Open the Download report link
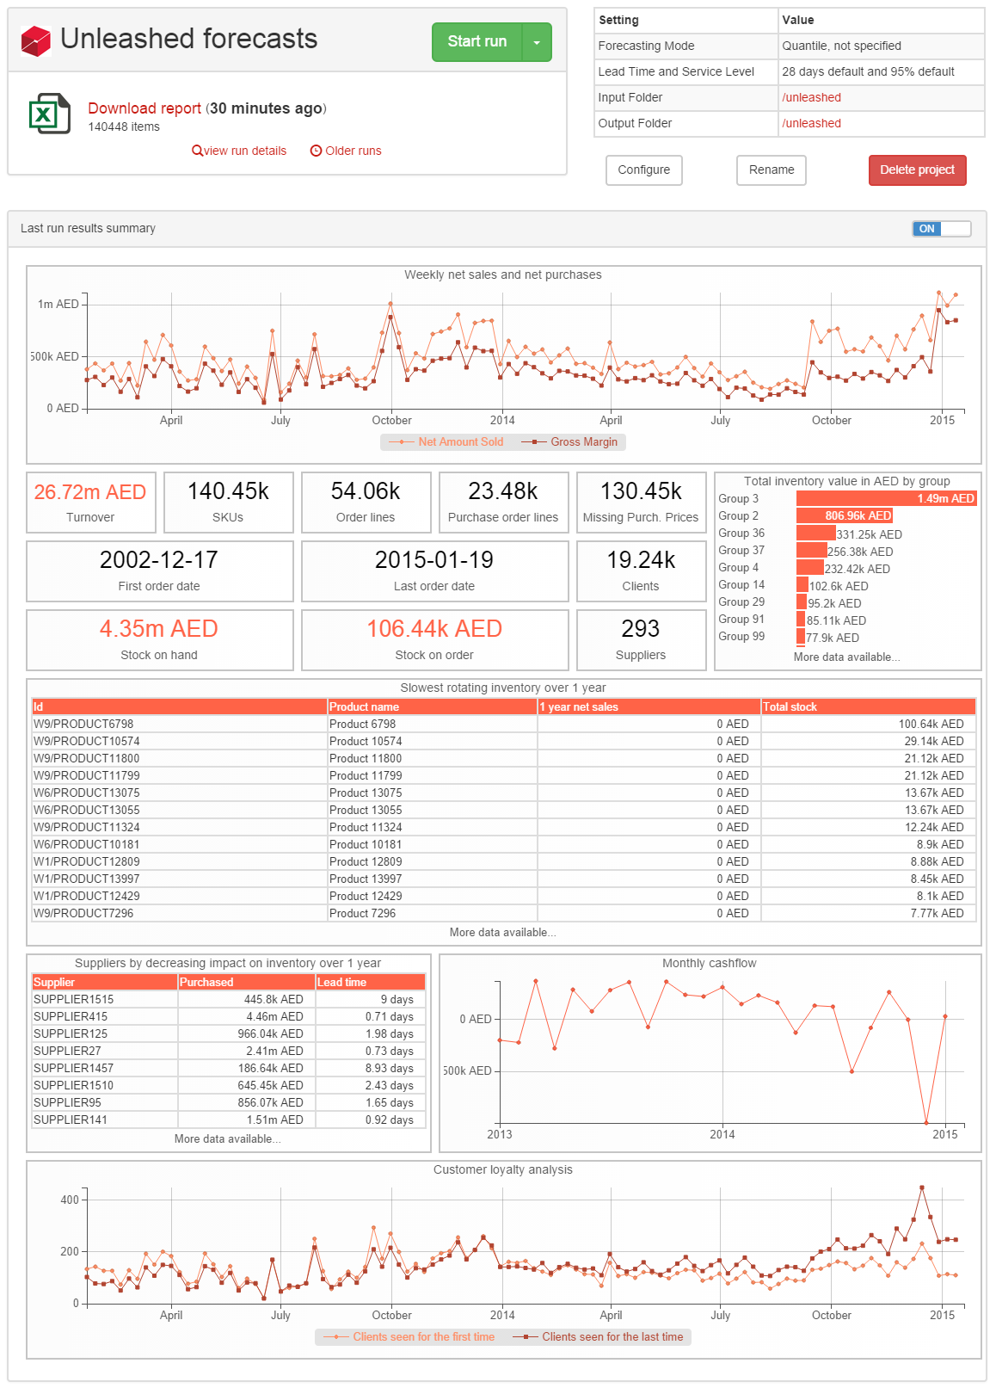This screenshot has height=1388, width=996. coord(144,108)
